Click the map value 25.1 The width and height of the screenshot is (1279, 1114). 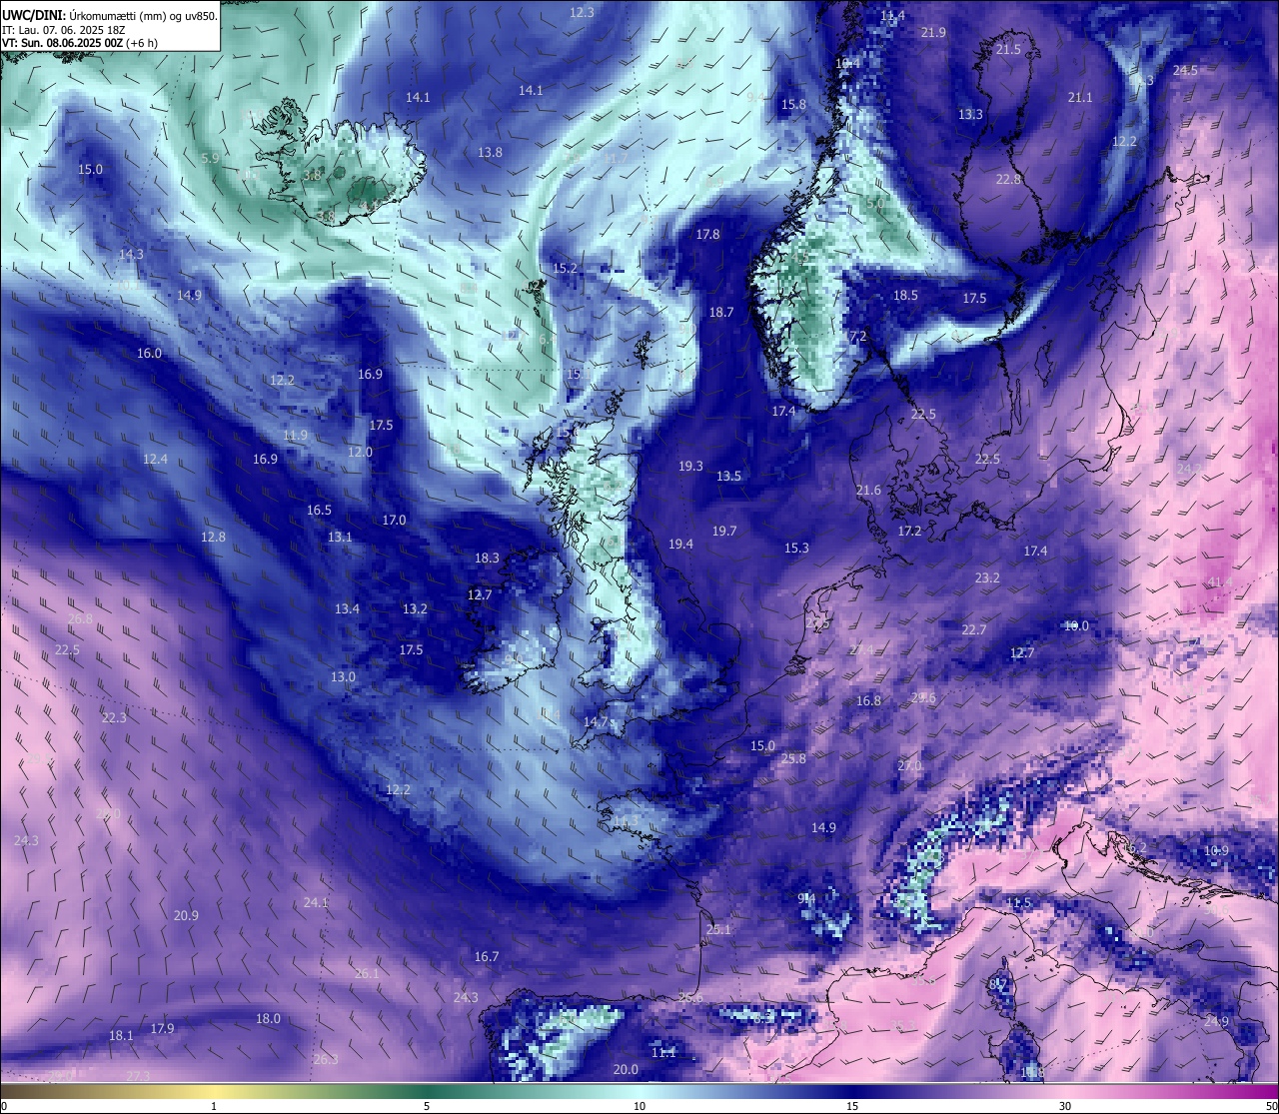pos(717,929)
